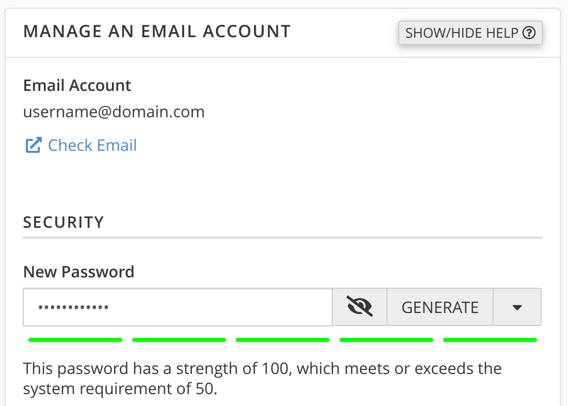The image size is (568, 406).
Task: Open the Check Email link
Action: 92,145
